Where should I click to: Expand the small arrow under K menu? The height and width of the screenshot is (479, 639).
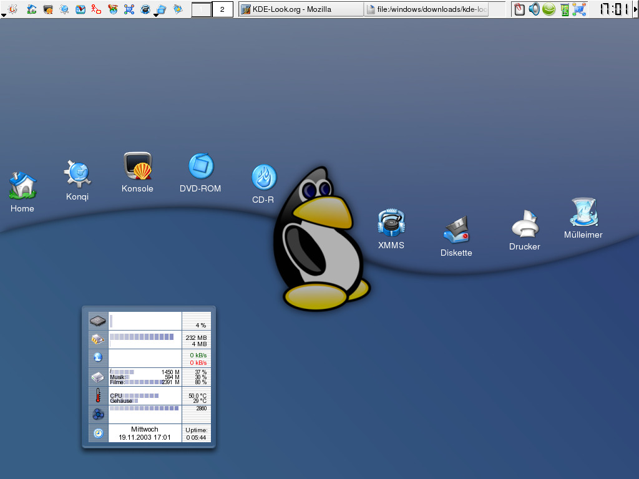point(3,15)
